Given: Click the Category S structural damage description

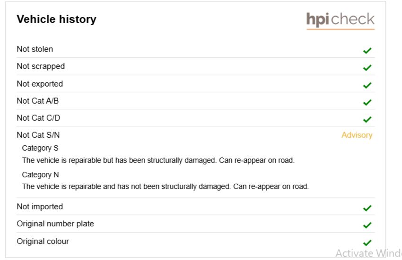Looking at the screenshot, I should coord(158,161).
